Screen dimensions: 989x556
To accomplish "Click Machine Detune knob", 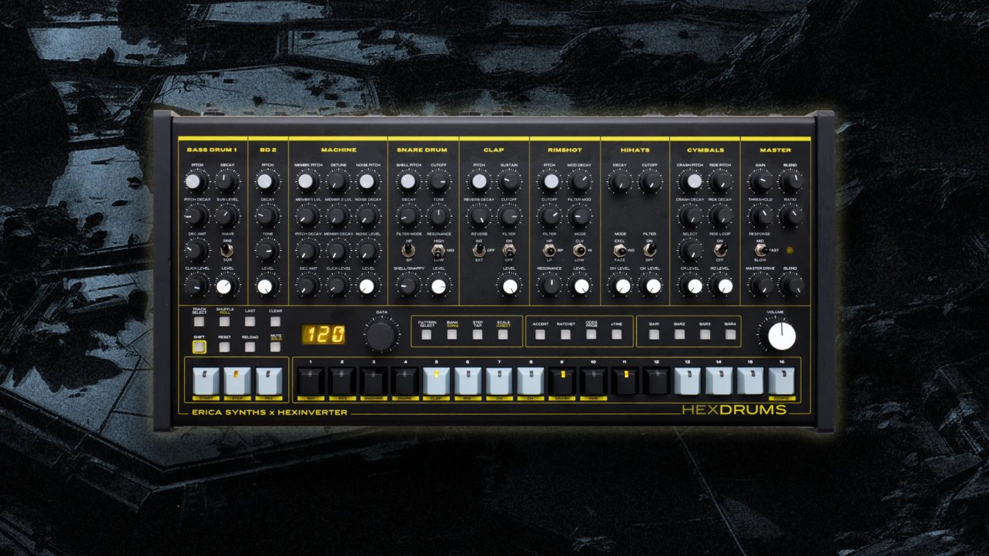I will (337, 182).
